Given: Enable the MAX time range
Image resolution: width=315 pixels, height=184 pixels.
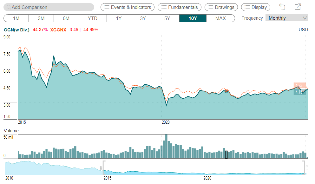Looking at the screenshot, I should click(220, 18).
